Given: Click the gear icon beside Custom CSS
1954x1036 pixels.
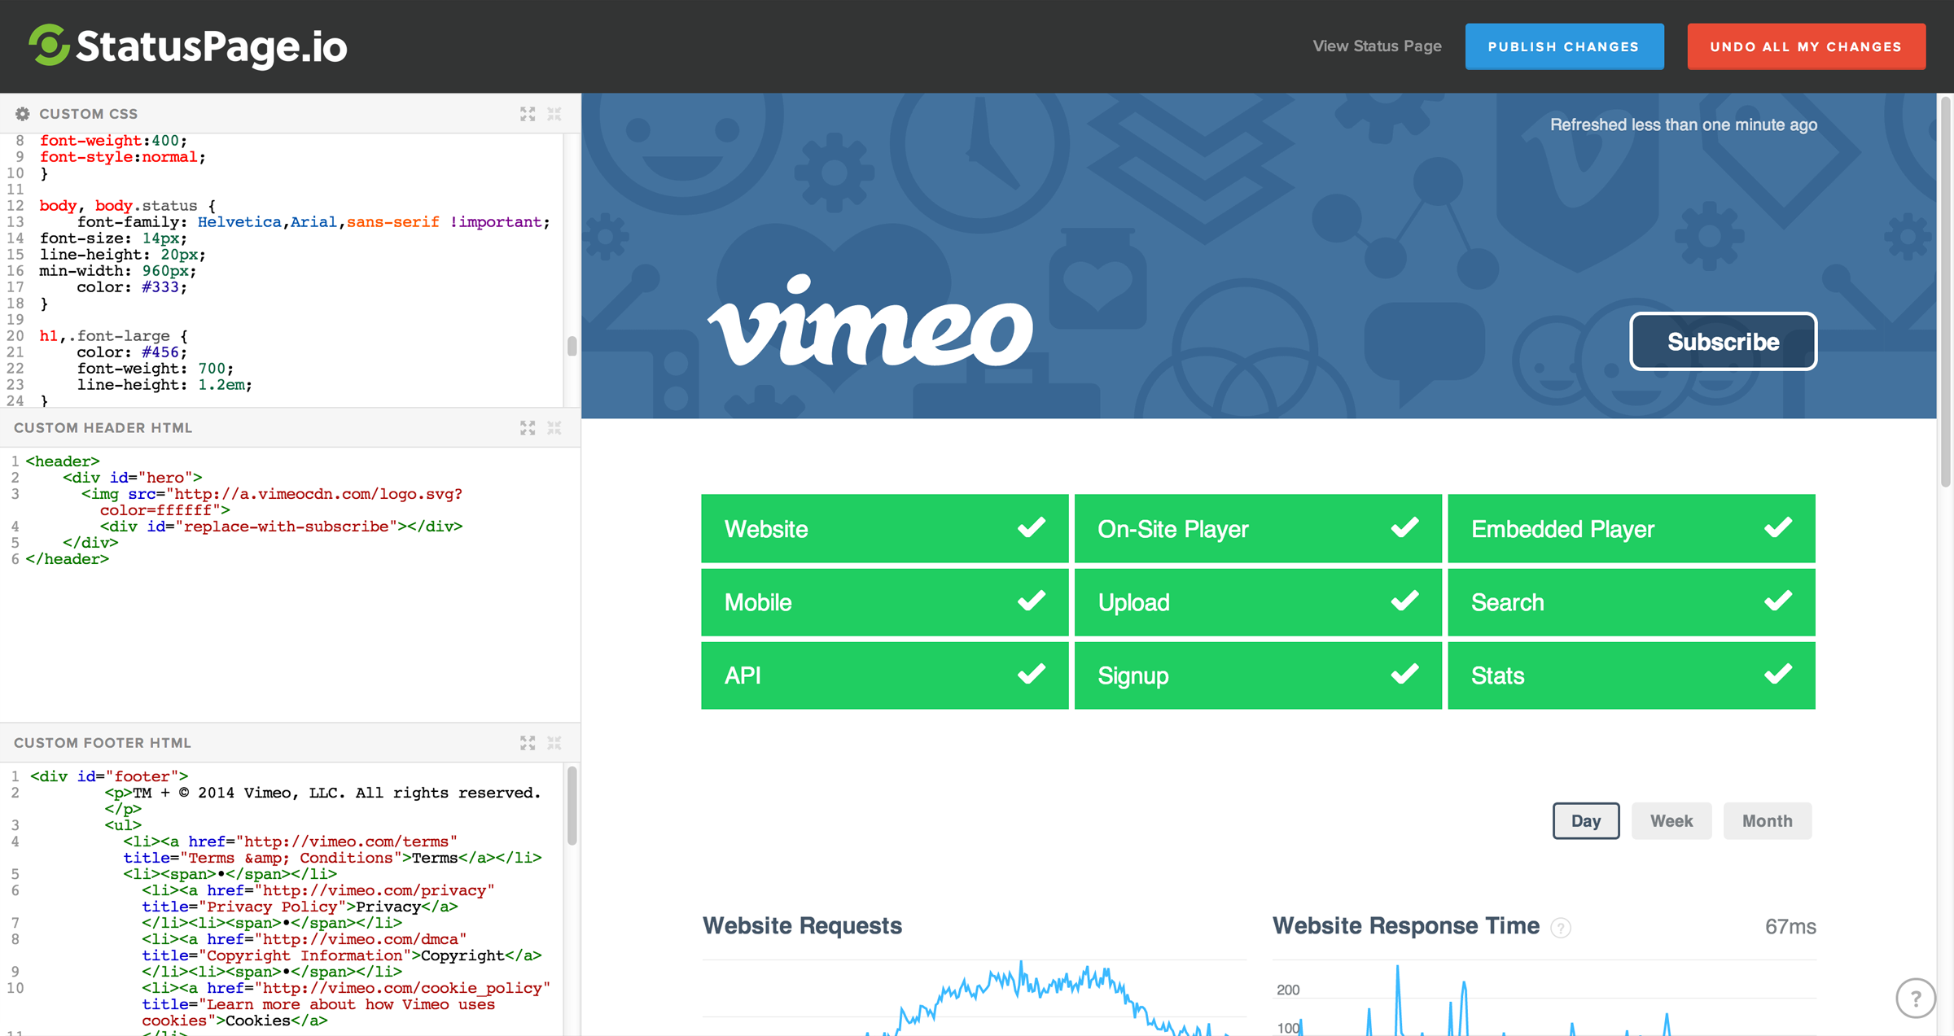Looking at the screenshot, I should pyautogui.click(x=22, y=114).
